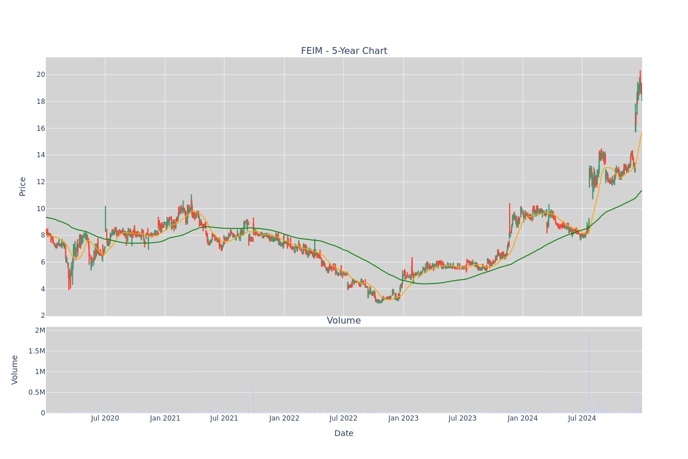This screenshot has width=688, height=459.
Task: Click price tick label 18
Action: [x=41, y=102]
